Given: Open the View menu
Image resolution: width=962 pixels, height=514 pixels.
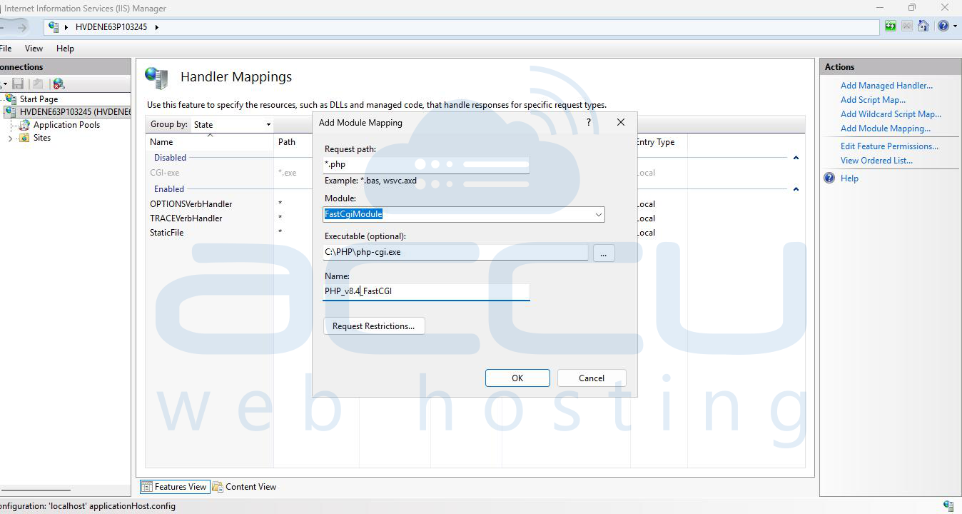Looking at the screenshot, I should tap(34, 49).
